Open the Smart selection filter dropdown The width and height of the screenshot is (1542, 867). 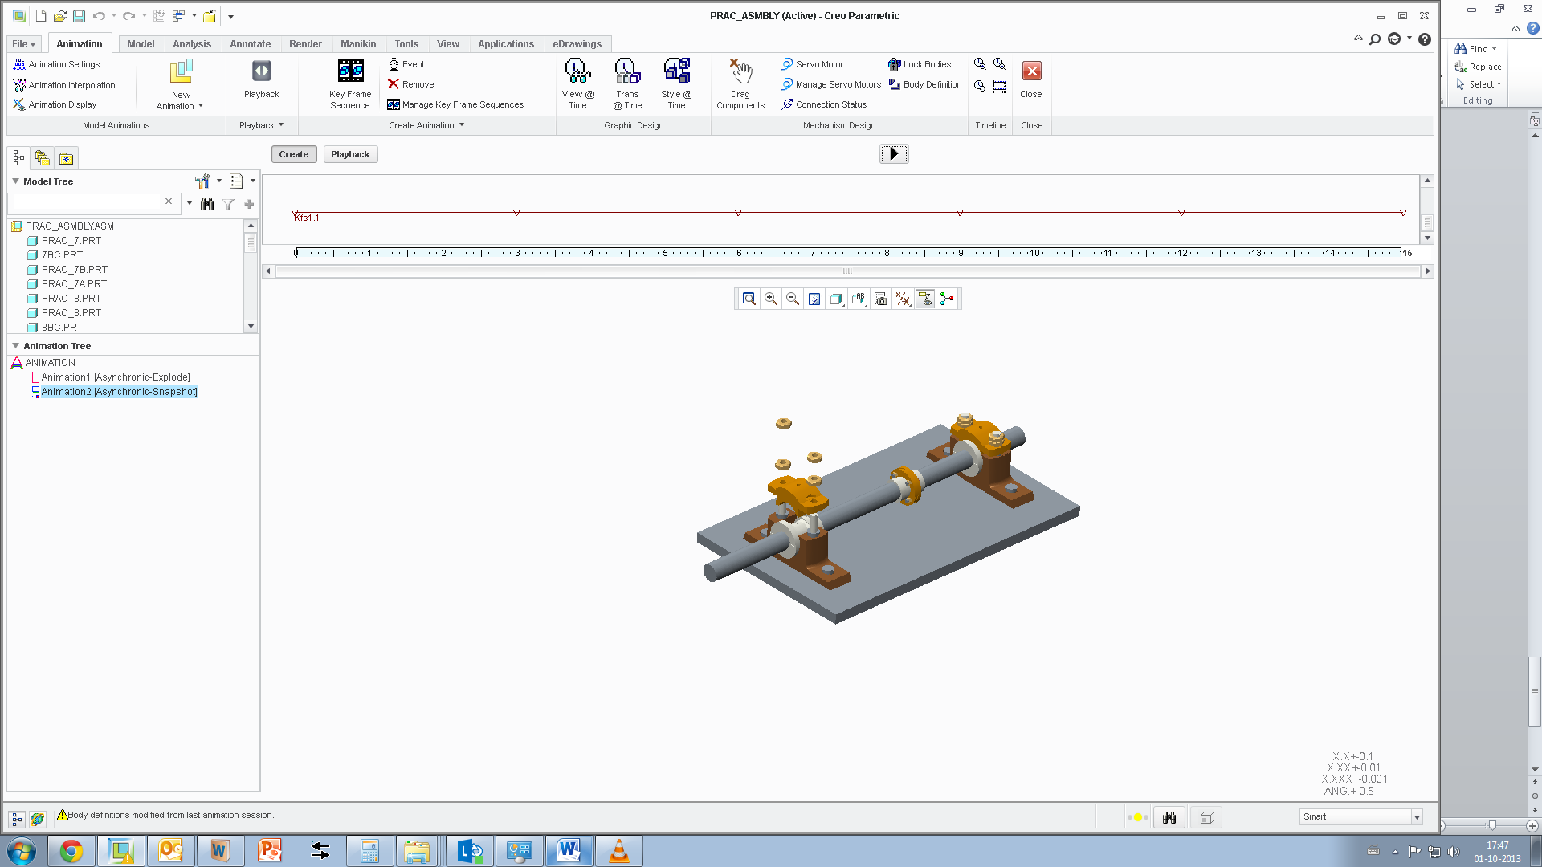(x=1418, y=817)
